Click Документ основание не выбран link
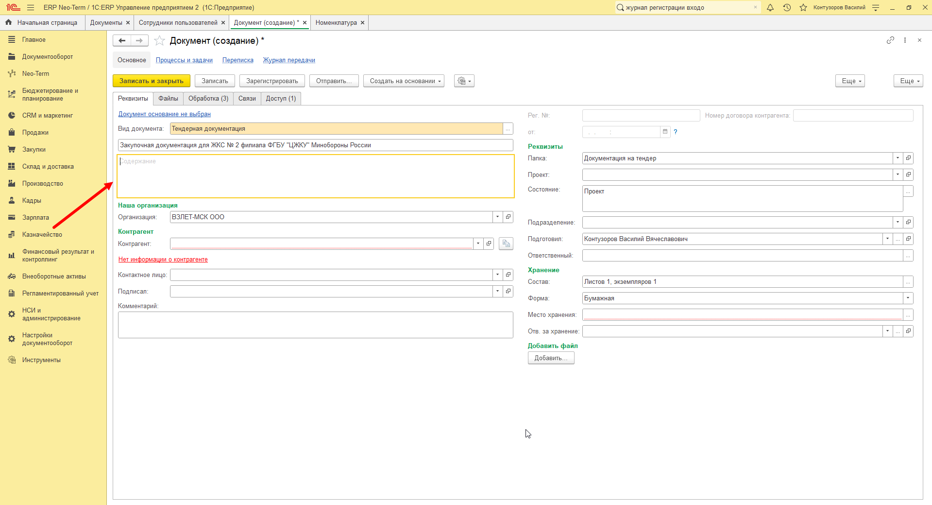This screenshot has width=932, height=505. (165, 114)
